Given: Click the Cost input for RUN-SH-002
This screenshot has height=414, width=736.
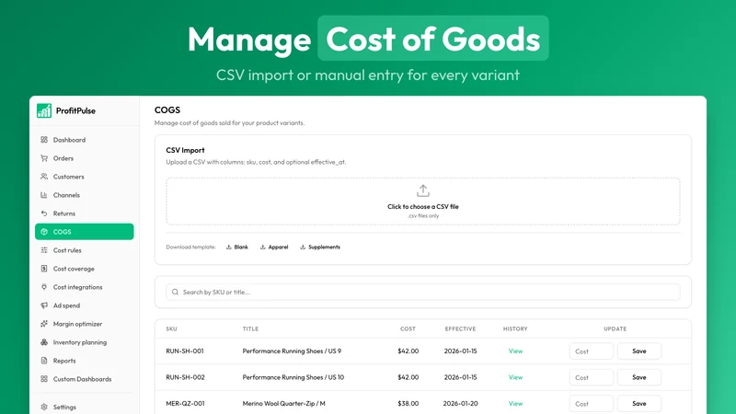Looking at the screenshot, I should pos(592,377).
